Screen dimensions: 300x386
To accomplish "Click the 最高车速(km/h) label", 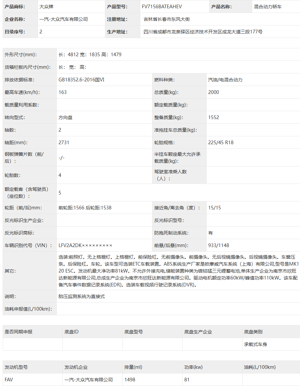I will pyautogui.click(x=22, y=92).
